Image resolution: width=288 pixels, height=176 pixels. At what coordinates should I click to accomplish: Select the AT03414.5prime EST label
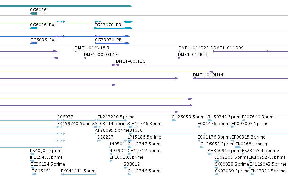coord(111,124)
